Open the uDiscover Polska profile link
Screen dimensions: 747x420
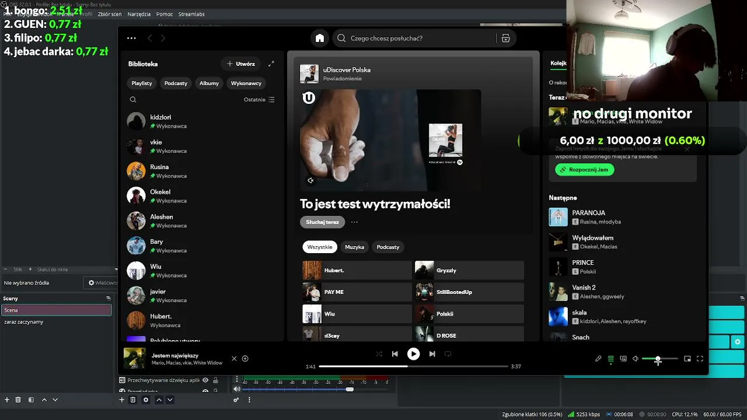click(347, 70)
